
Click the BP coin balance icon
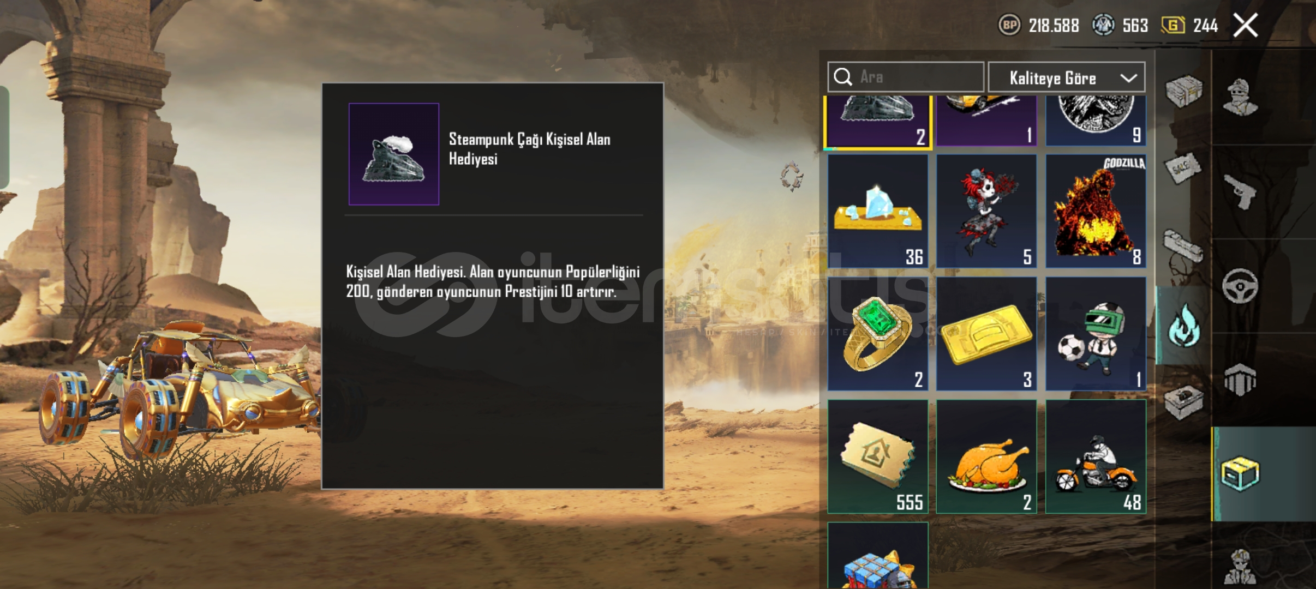[1009, 25]
